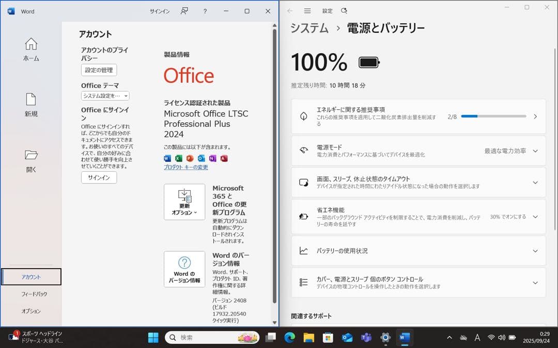The image size is (558, 348).
Task: Click Word account page vertical scrollbar
Action: point(274,166)
